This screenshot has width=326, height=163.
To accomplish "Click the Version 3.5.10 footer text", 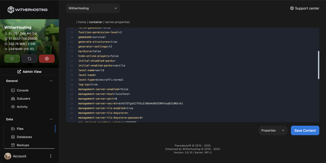I will pos(183,153).
